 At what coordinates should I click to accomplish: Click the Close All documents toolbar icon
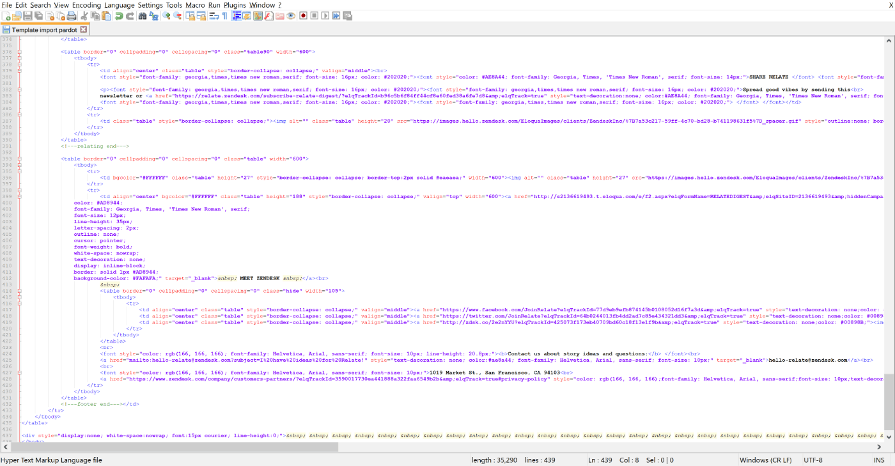61,15
